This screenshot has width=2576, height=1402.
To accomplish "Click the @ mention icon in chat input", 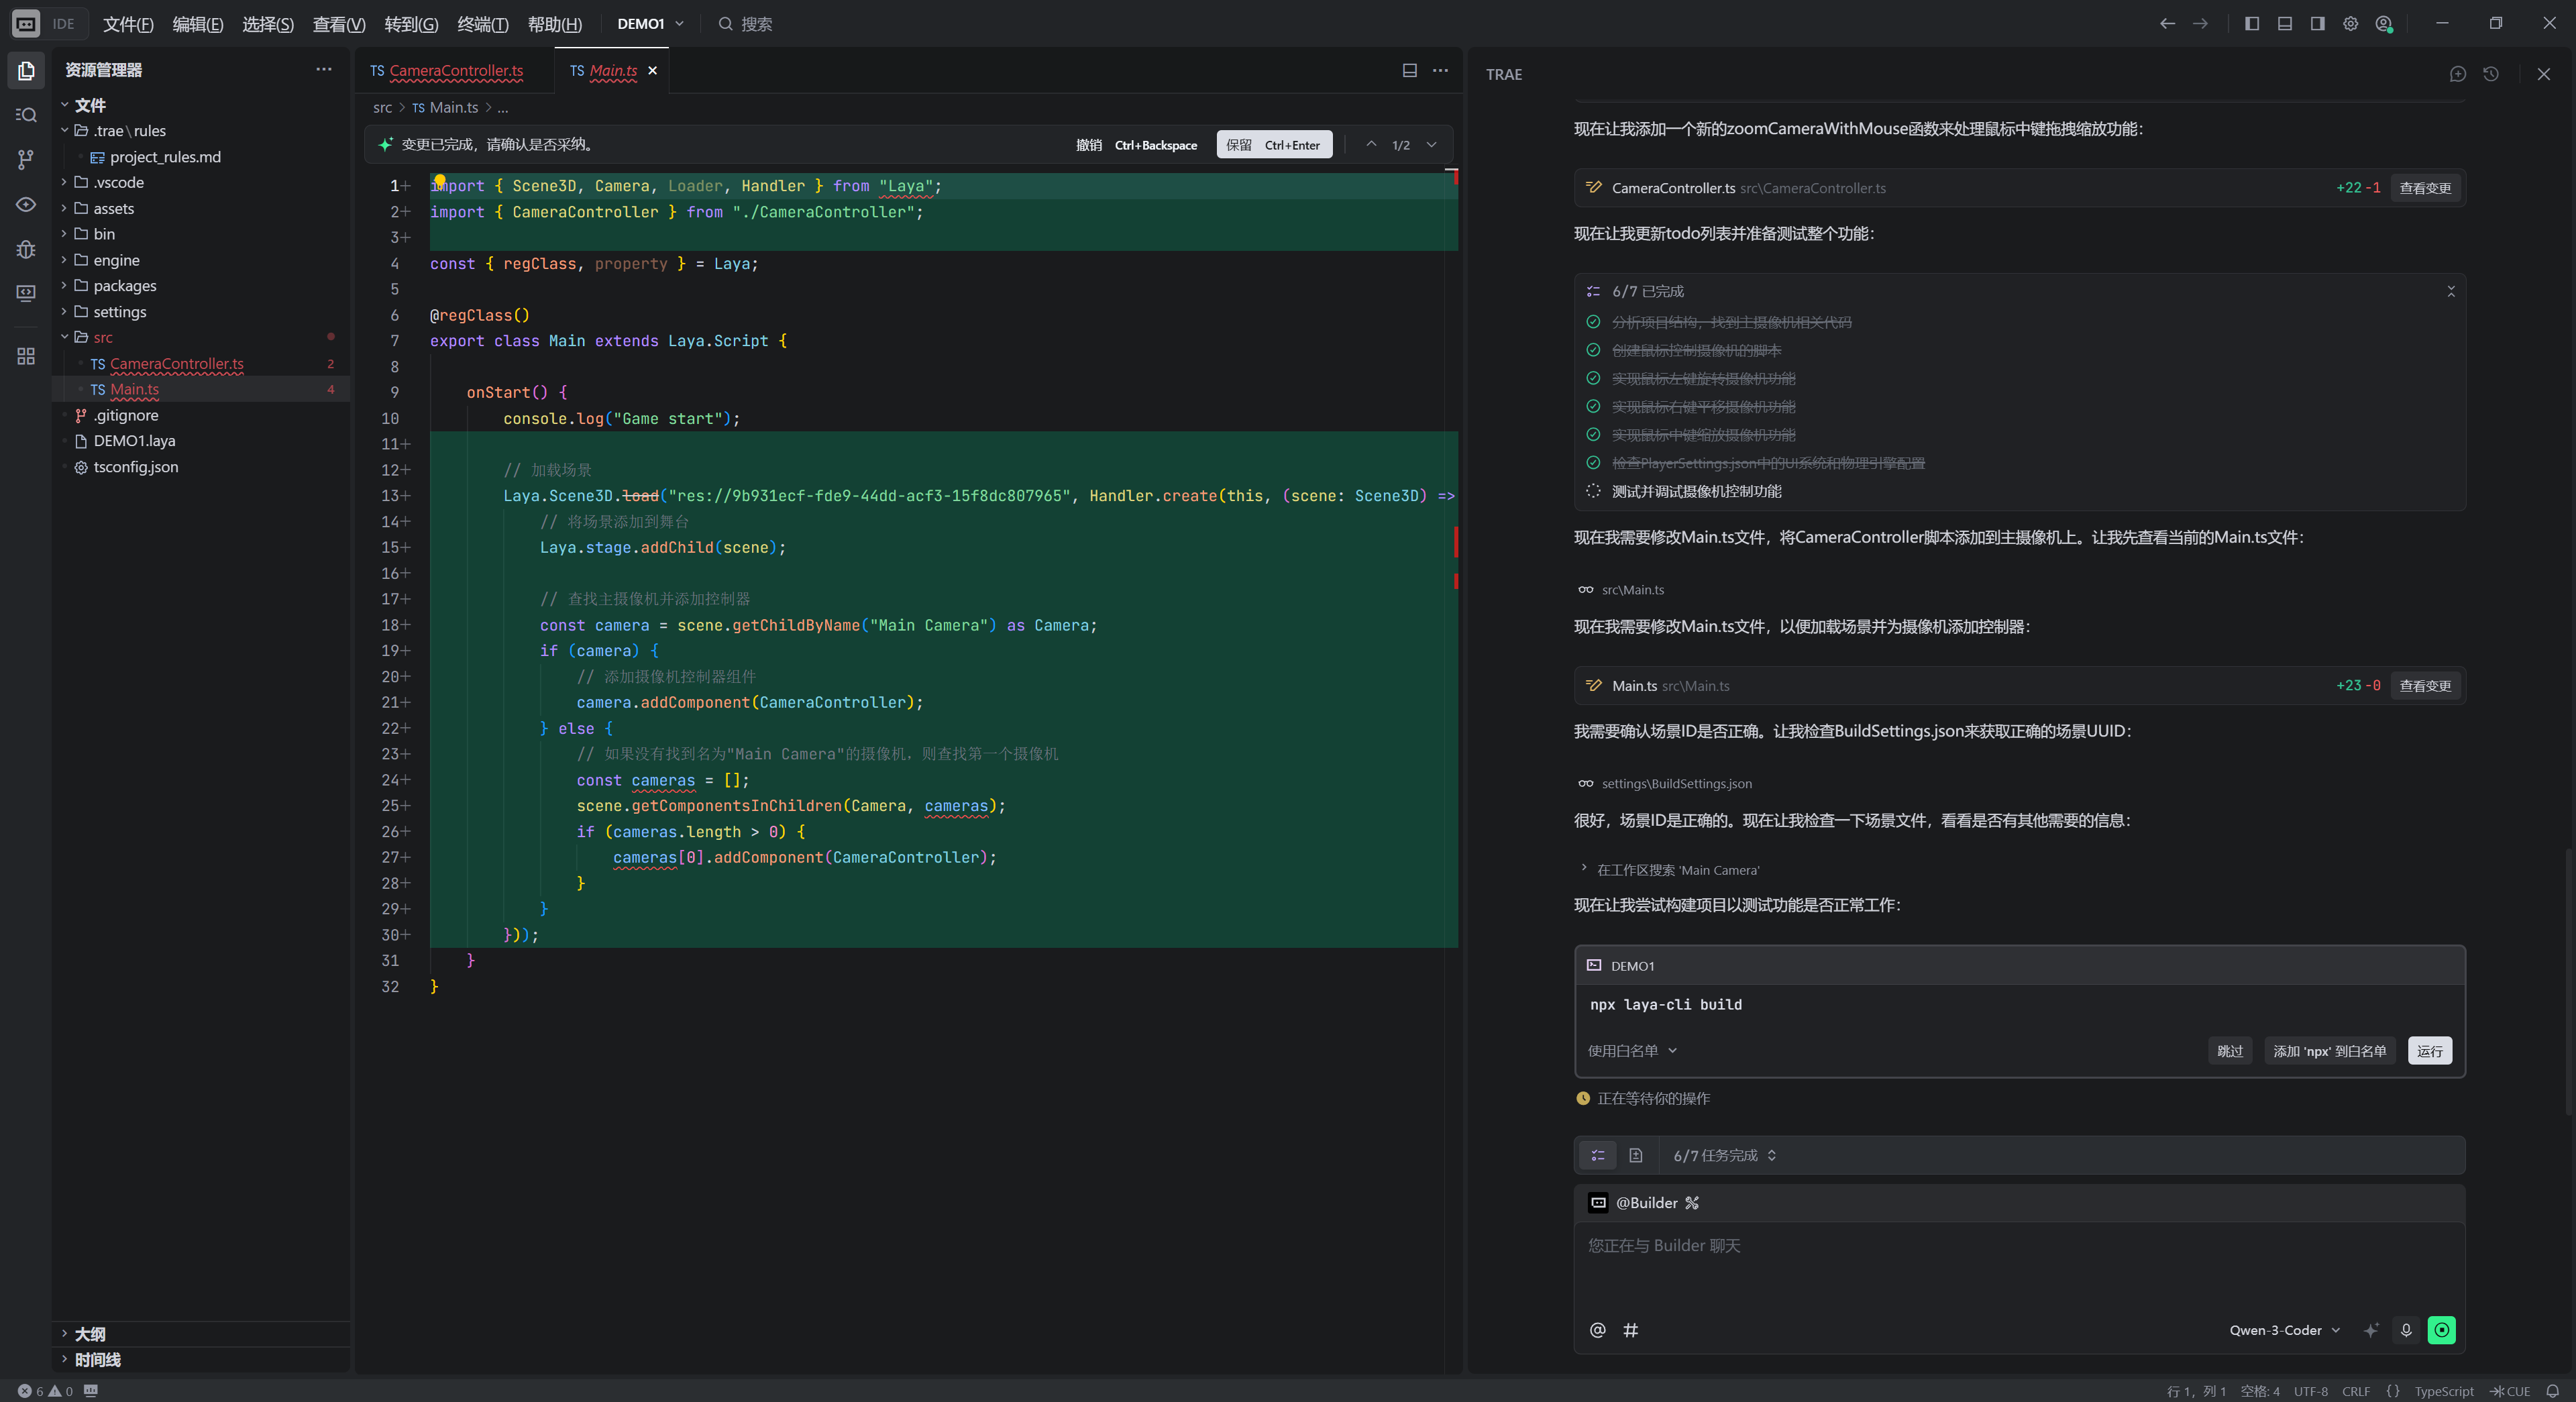I will tap(1597, 1330).
